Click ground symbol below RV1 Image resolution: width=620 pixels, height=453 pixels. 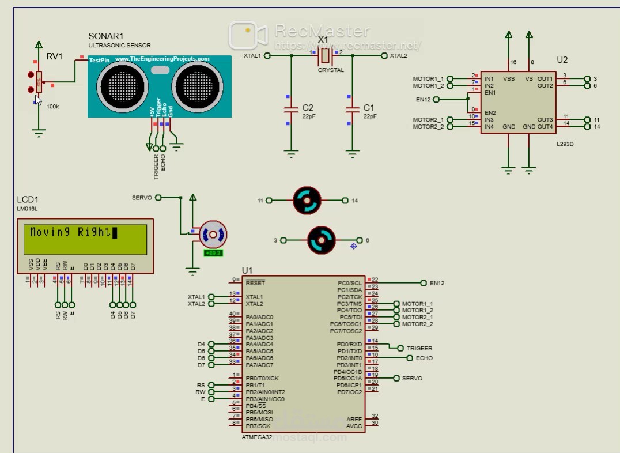click(x=39, y=133)
